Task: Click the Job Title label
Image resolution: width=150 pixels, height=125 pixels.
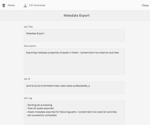Action: 28,27
